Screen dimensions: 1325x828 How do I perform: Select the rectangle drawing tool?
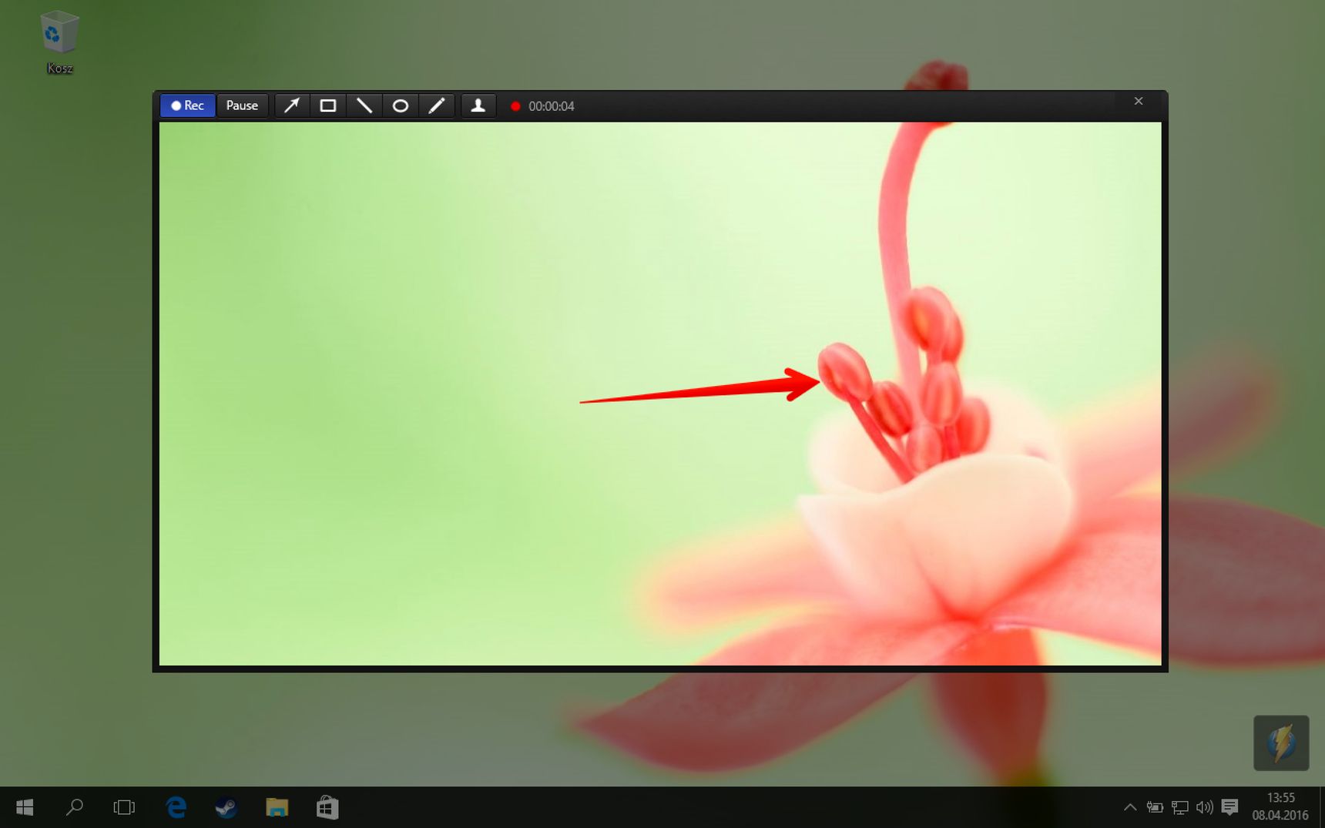coord(328,106)
